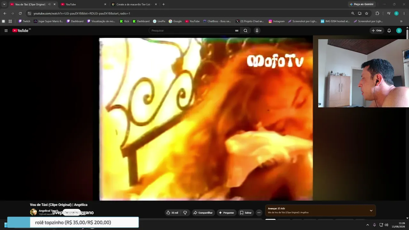This screenshot has height=230, width=409.
Task: Click the address bar URL
Action: (x=82, y=13)
